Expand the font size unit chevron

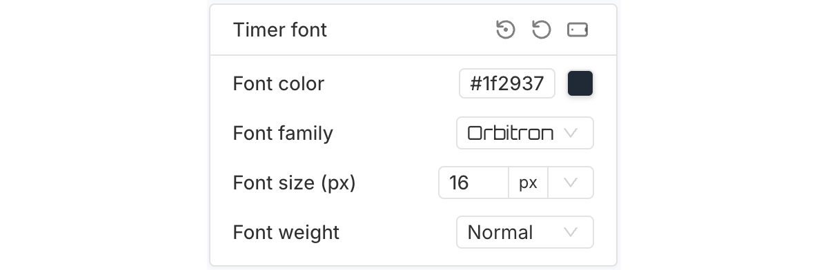coord(571,183)
